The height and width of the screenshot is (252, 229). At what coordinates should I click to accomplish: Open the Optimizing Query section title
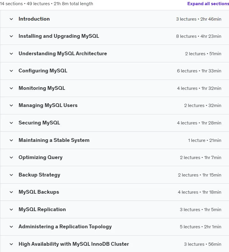41,158
